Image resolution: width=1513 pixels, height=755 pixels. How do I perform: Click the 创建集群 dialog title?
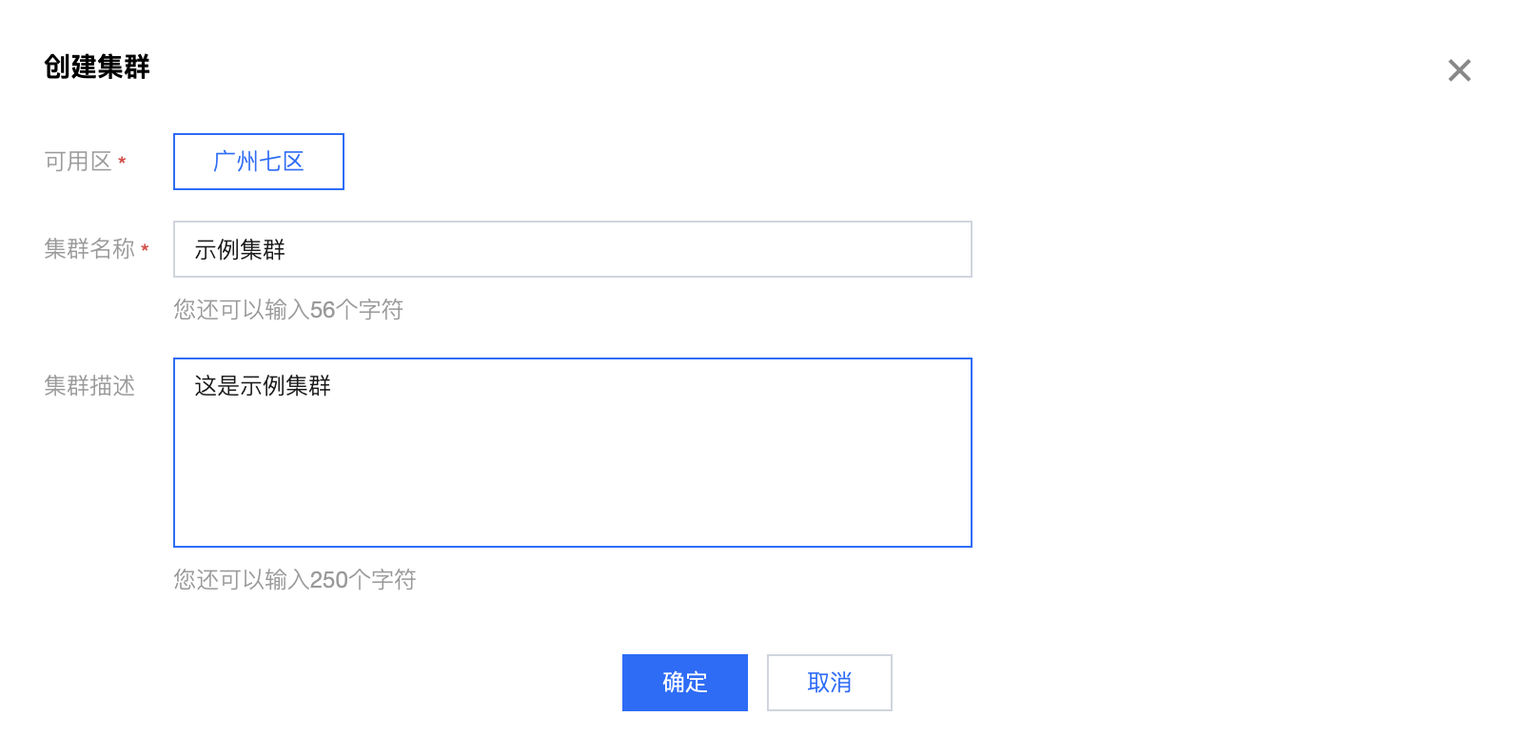click(97, 67)
